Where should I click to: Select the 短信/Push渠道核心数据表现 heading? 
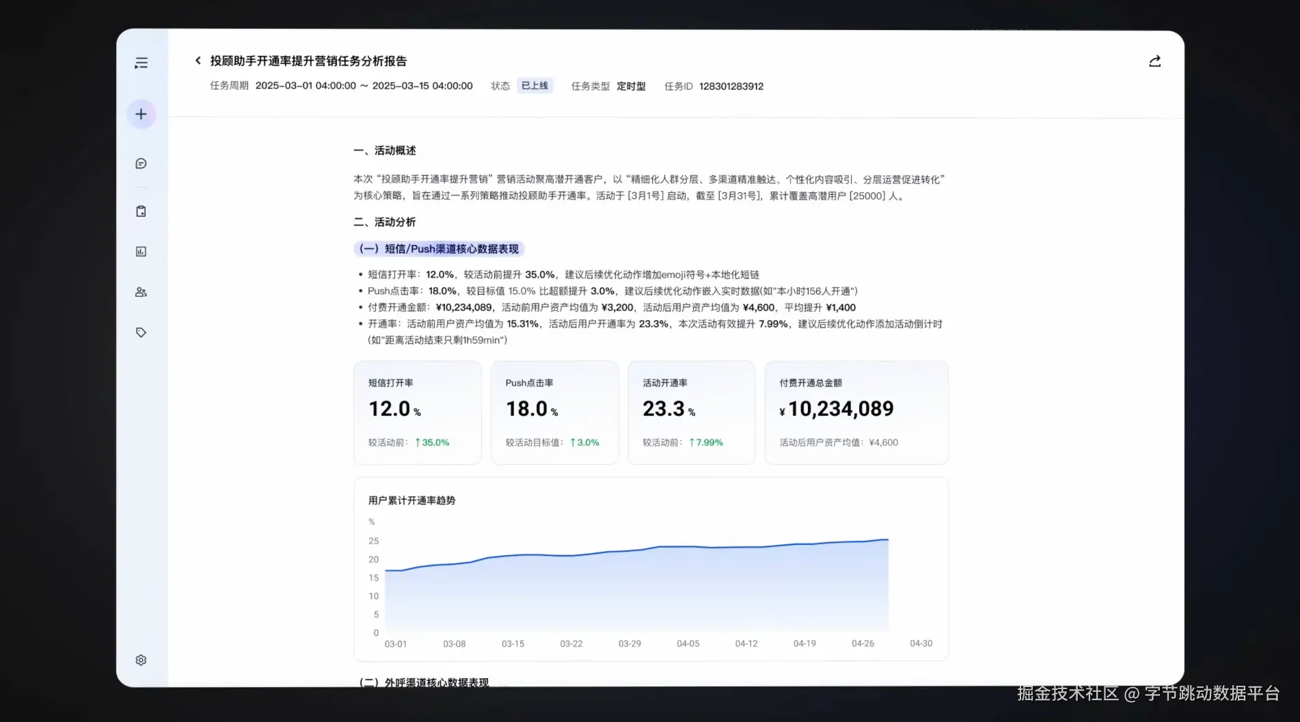439,249
